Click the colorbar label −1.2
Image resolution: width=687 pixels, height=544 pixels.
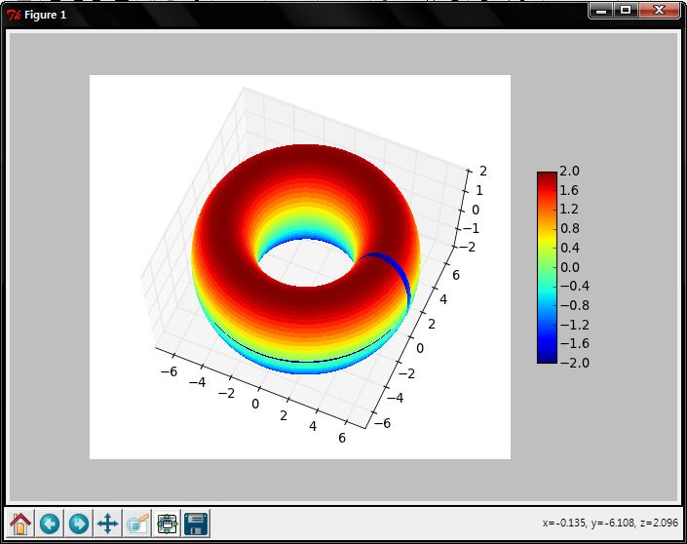[574, 325]
